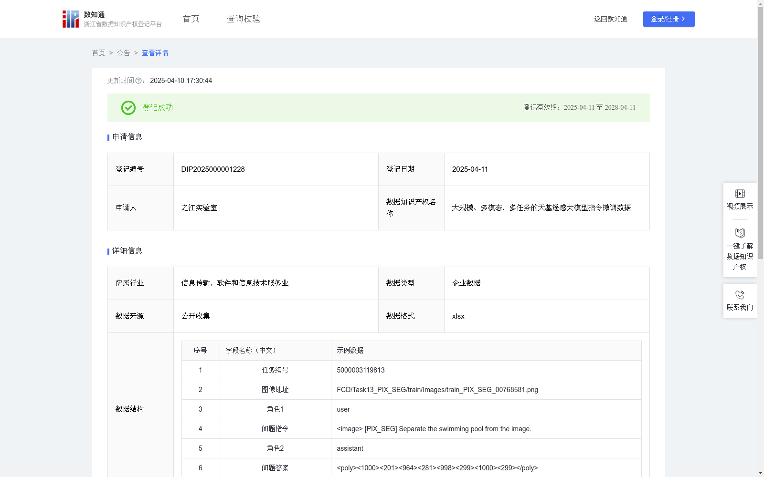Open the 查询校验 navigation tab
Viewport: 764px width, 477px height.
click(244, 19)
